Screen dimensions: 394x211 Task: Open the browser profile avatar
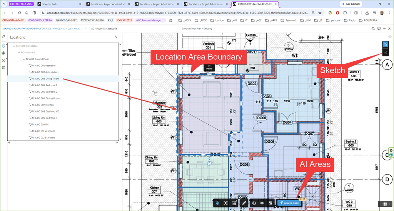(x=382, y=13)
